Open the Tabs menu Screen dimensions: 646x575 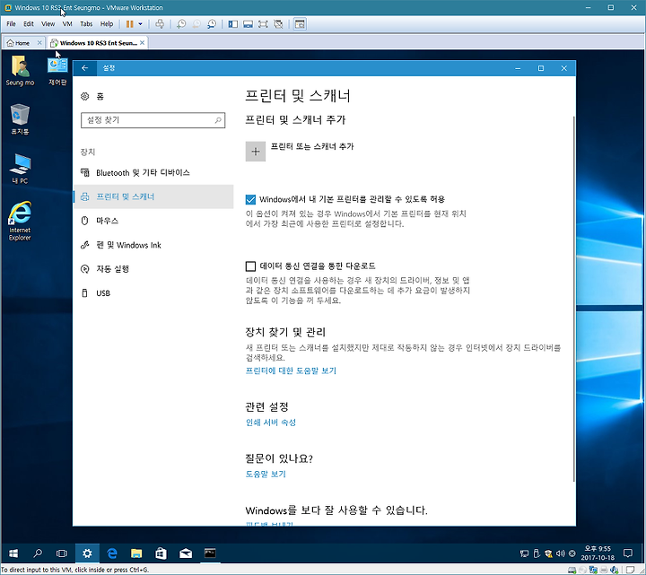pos(86,24)
